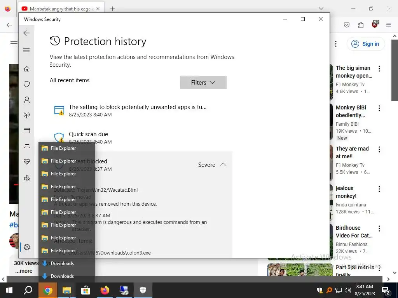Select the bottom Downloads jump list entry

(66, 276)
